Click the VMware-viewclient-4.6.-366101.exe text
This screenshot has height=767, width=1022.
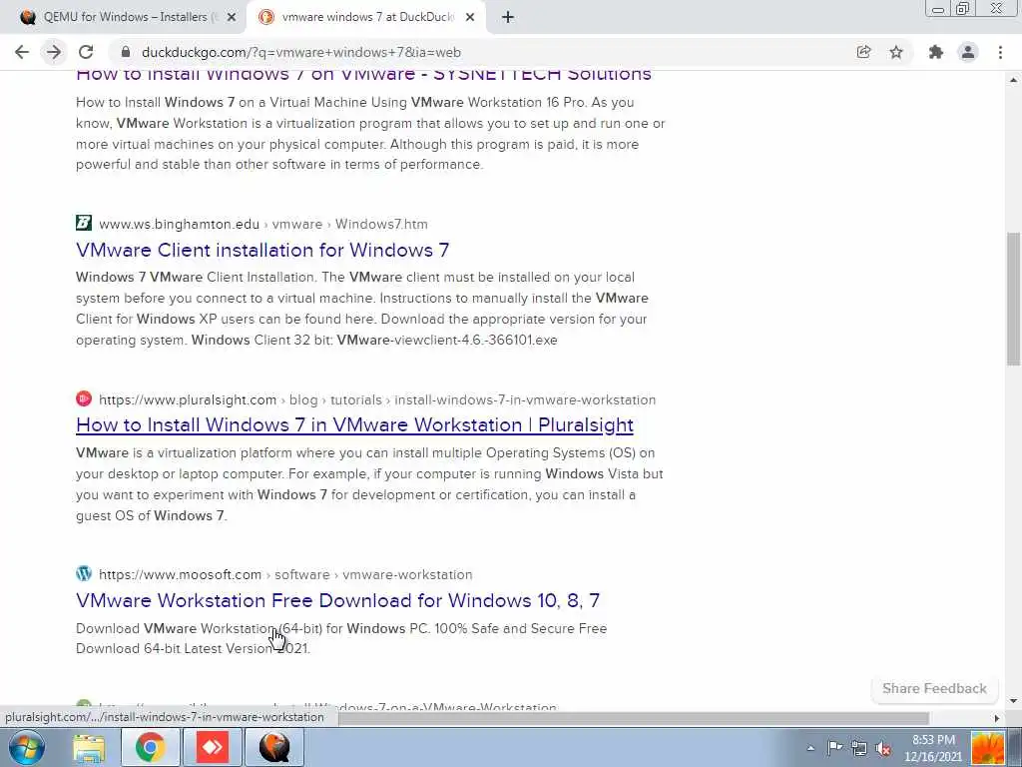447,340
